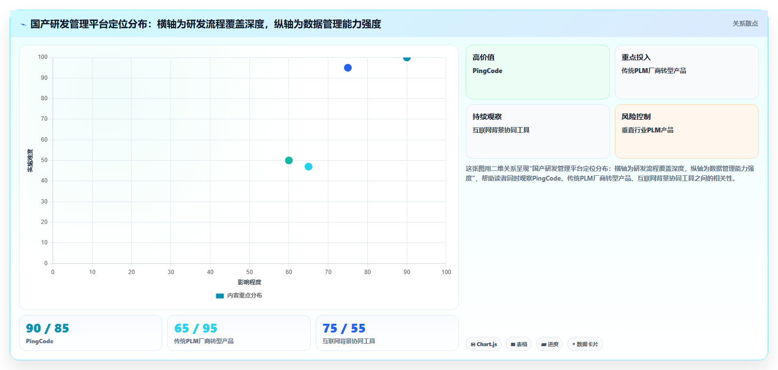Click the 实施难度 y-axis title
The image size is (778, 370).
[x=30, y=160]
